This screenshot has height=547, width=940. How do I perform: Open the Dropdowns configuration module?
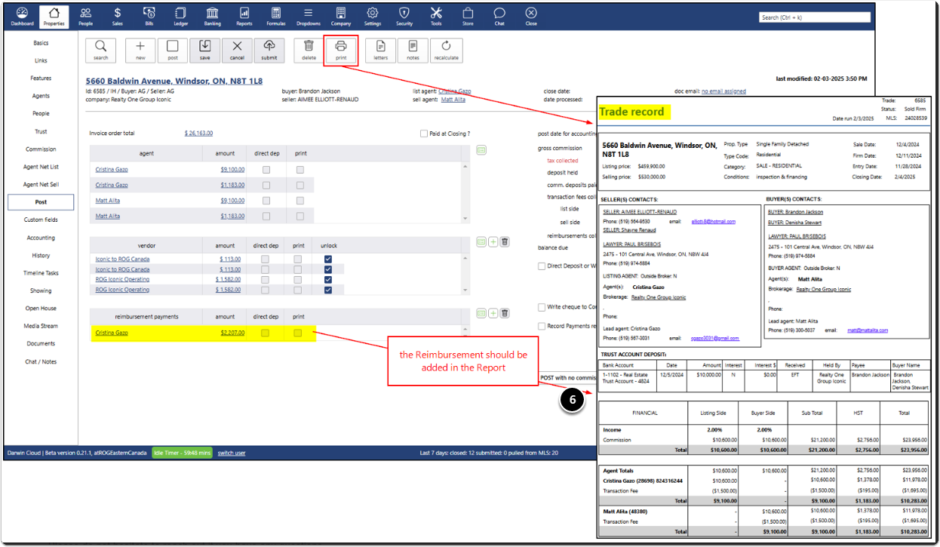pyautogui.click(x=308, y=17)
